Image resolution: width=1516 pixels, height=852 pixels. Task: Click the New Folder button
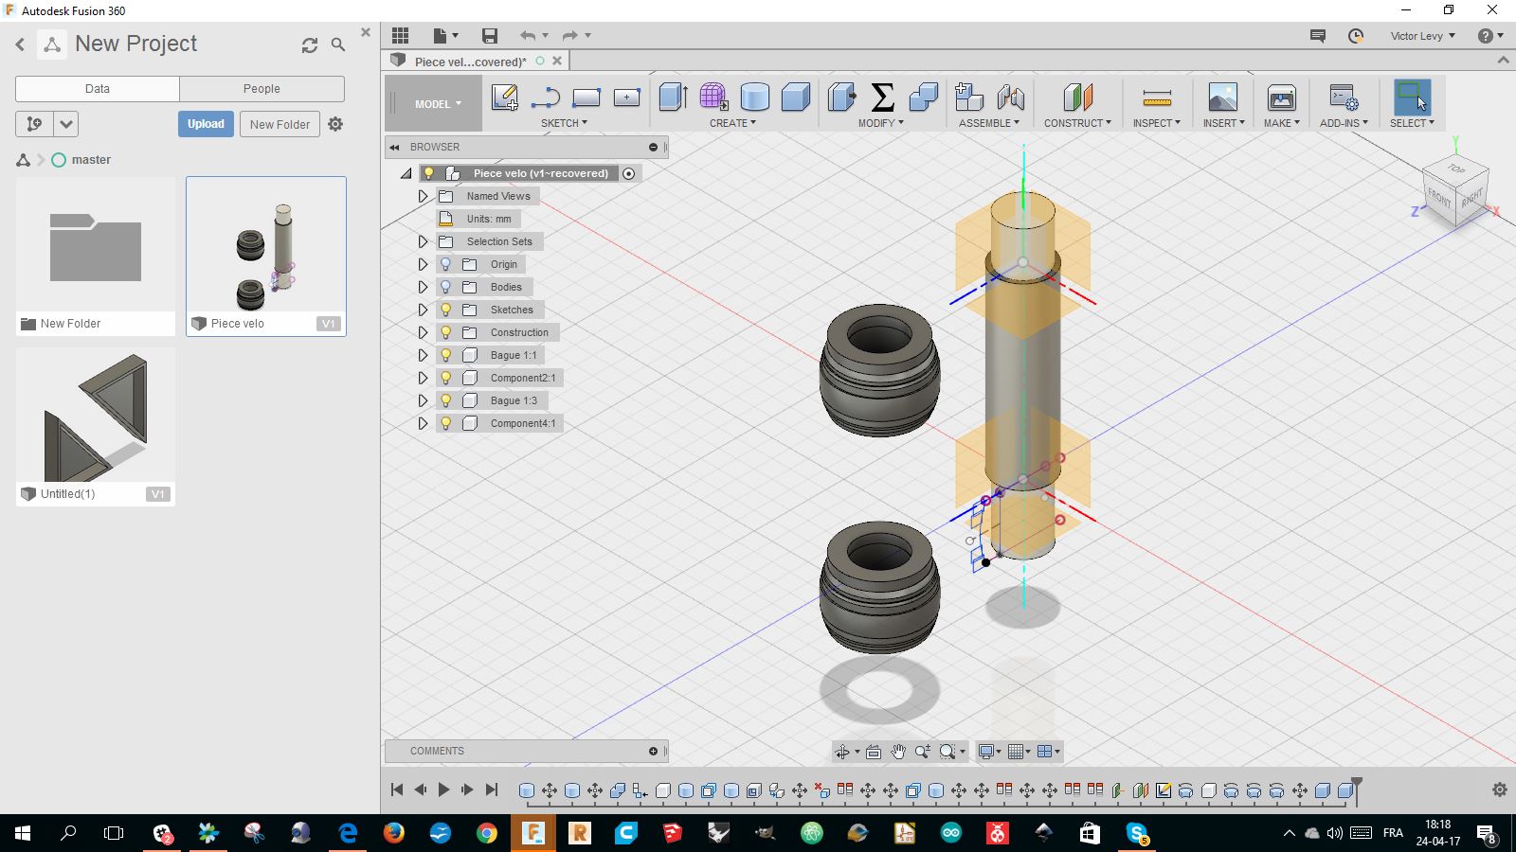pyautogui.click(x=280, y=124)
